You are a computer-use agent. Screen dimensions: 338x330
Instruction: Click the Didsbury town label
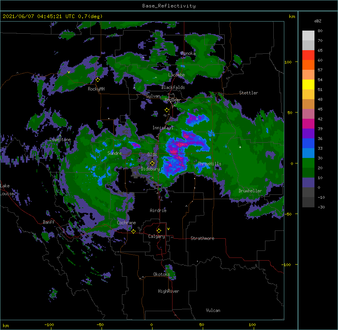151,169
